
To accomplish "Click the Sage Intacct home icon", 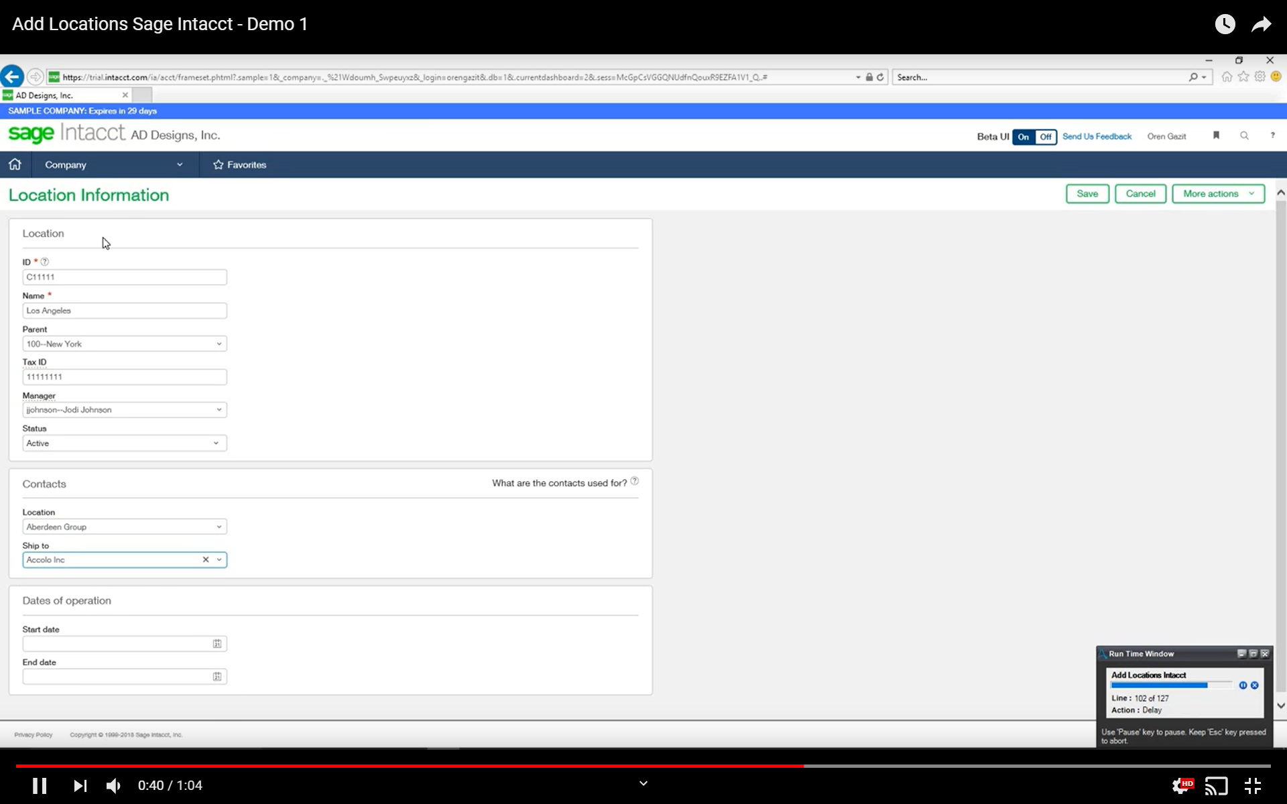I will coord(15,164).
